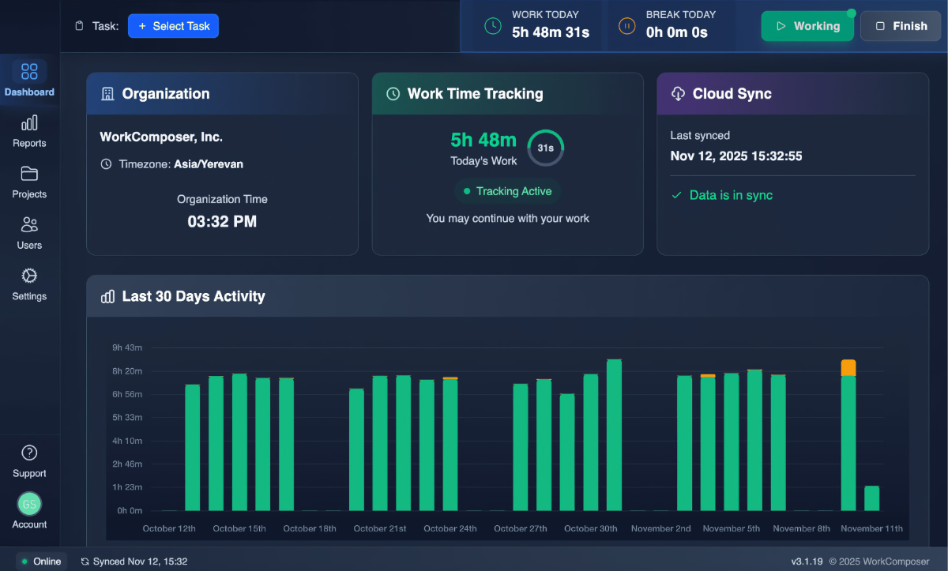
Task: Click the Break Today pause icon
Action: coord(626,25)
